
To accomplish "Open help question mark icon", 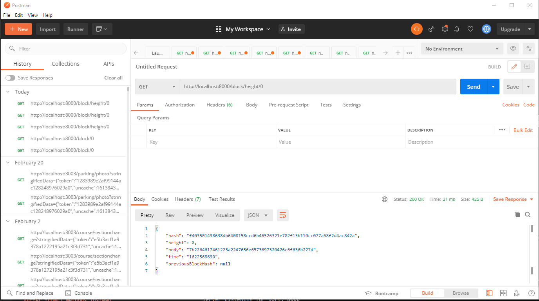I will coord(531,293).
